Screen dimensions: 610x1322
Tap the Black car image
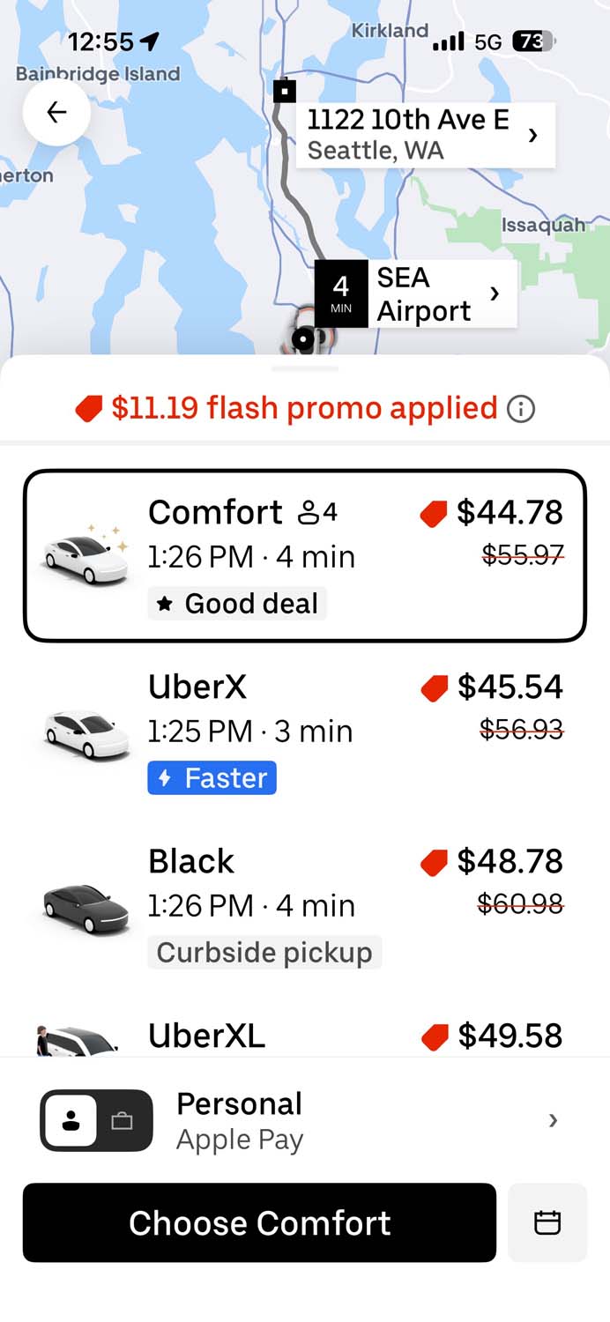tap(86, 906)
